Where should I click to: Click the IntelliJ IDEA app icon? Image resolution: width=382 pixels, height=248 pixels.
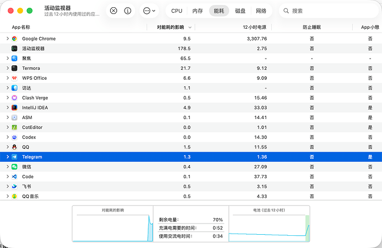tap(14, 107)
